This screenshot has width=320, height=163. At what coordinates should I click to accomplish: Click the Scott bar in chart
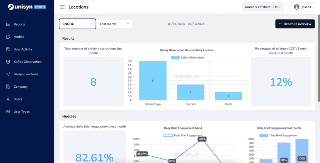click(x=228, y=96)
